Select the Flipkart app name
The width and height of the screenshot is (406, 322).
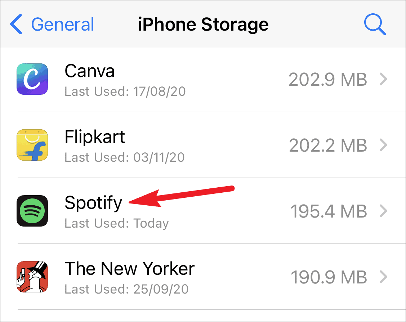point(95,137)
